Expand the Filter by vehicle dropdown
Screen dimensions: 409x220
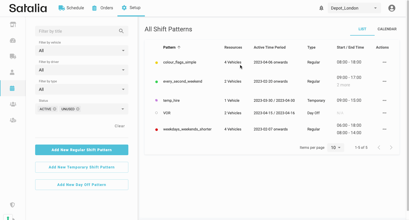click(x=81, y=50)
